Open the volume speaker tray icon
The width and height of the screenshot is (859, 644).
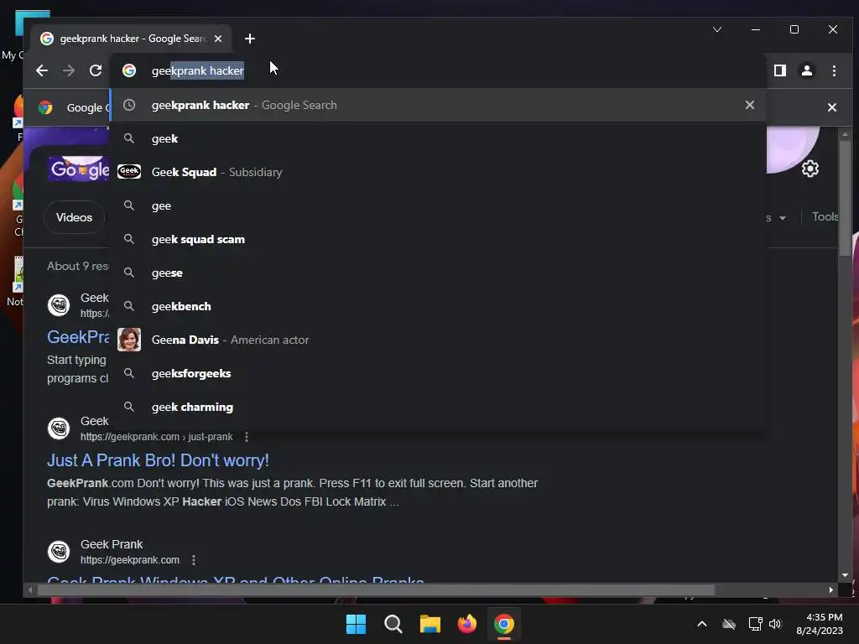click(775, 624)
